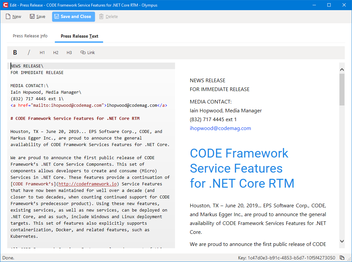Click the preview scroll up arrow
This screenshot has width=352, height=262.
pos(342,70)
